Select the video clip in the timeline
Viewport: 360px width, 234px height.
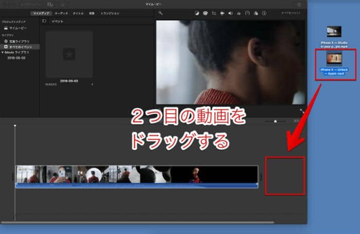[x=137, y=177]
